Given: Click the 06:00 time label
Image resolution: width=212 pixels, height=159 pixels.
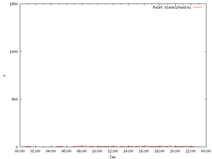Looking at the screenshot, I should [66, 151].
